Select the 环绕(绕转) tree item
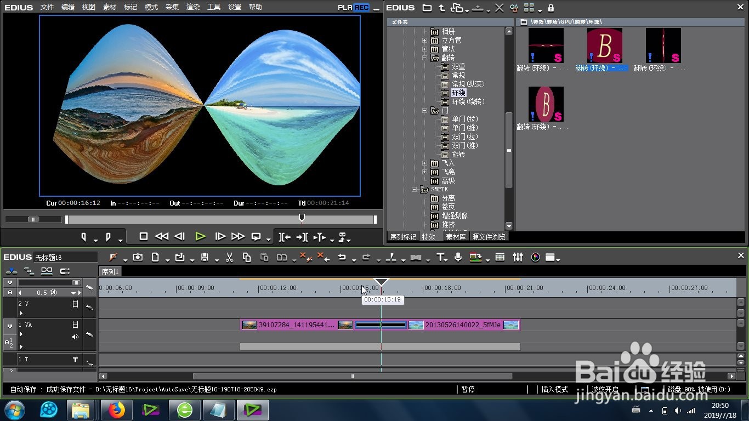 coord(468,102)
